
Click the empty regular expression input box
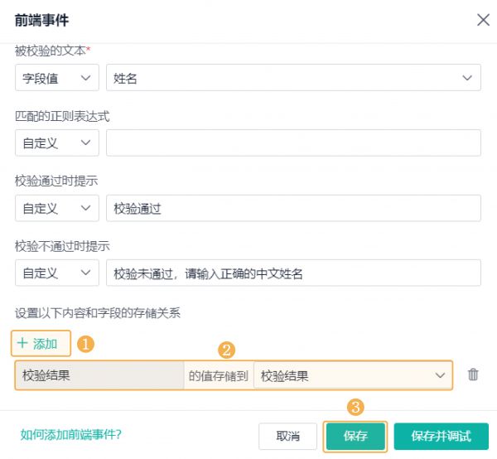[x=293, y=143]
